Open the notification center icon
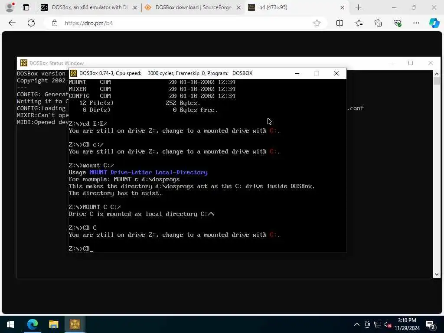The height and width of the screenshot is (333, 444). pyautogui.click(x=431, y=324)
